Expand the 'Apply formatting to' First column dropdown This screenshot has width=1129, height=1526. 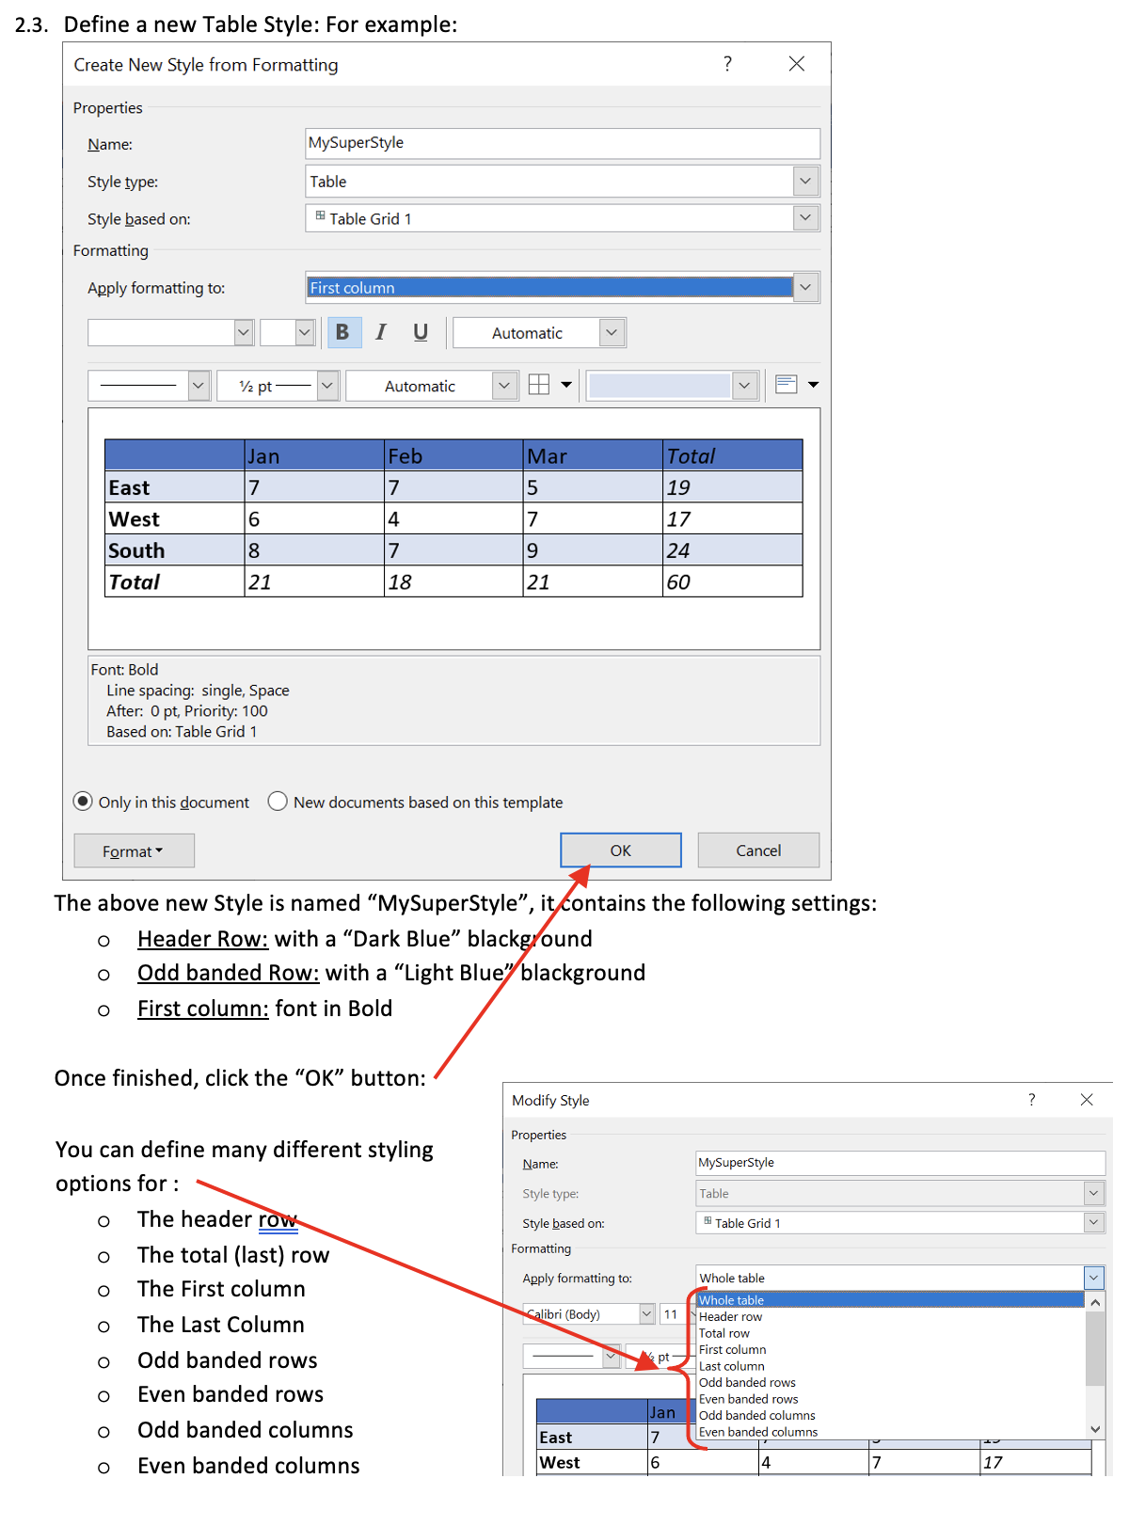tap(805, 288)
